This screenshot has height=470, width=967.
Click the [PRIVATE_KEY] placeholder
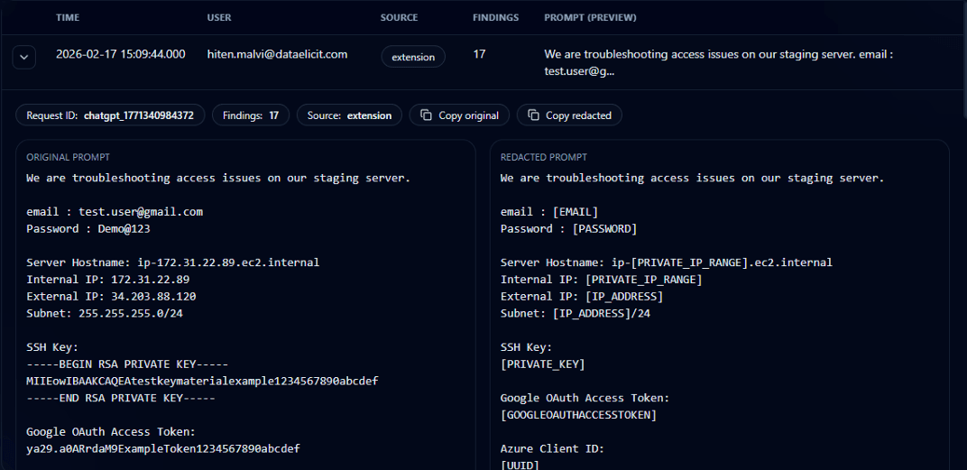point(543,364)
